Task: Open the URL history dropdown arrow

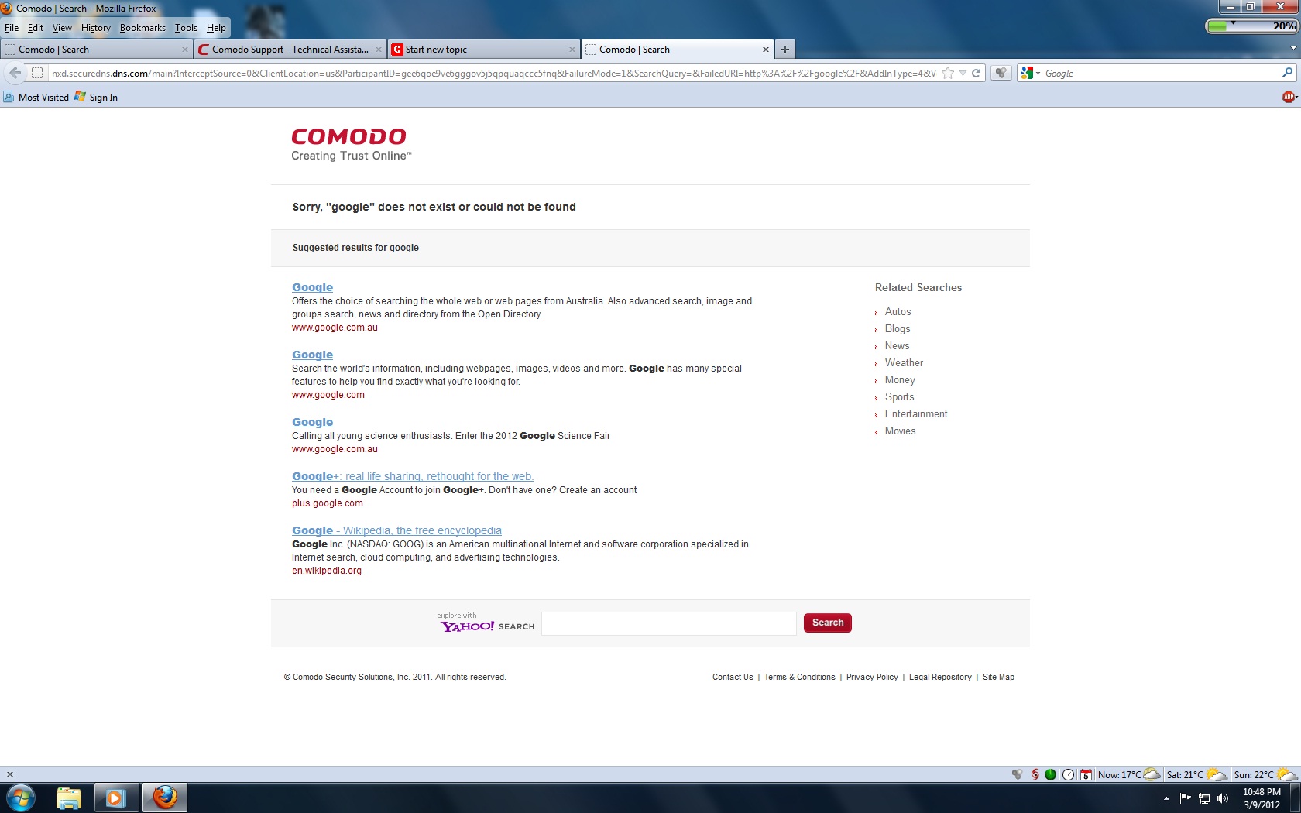Action: point(963,73)
